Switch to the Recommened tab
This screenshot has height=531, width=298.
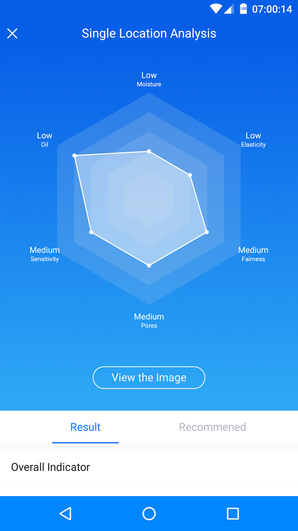[212, 427]
